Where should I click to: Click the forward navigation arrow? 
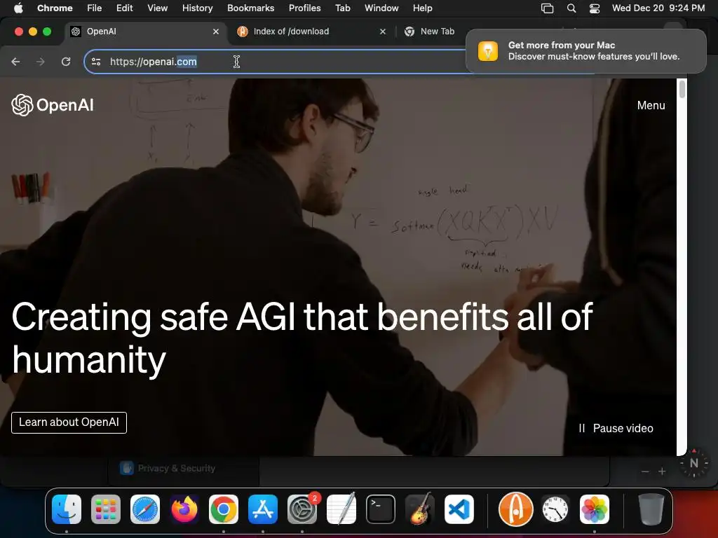pos(41,62)
